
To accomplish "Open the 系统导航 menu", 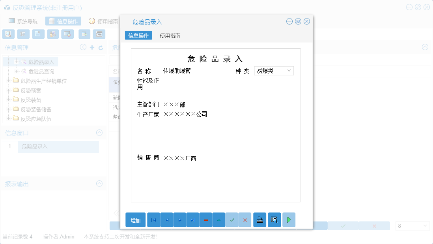I will (x=27, y=21).
